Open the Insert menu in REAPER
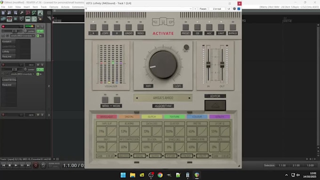 click(x=27, y=7)
